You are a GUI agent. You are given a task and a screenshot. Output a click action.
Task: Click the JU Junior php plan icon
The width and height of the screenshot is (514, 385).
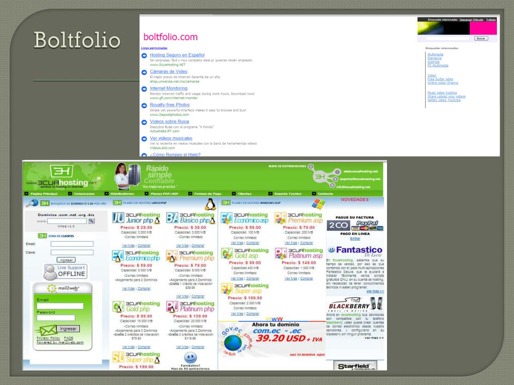tap(118, 218)
